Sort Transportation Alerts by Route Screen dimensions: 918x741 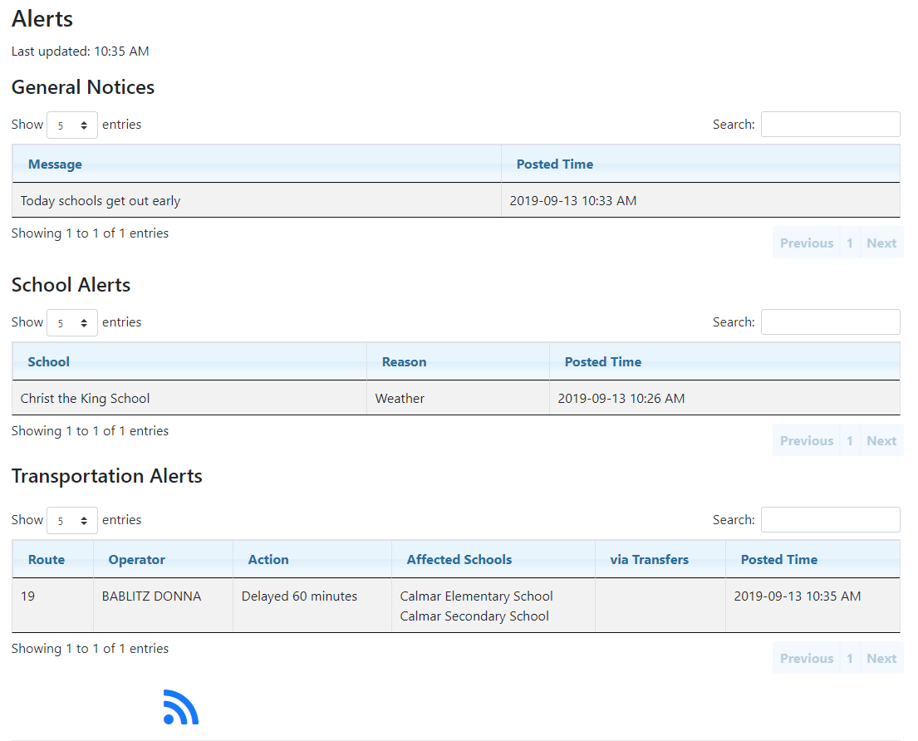[x=47, y=559]
